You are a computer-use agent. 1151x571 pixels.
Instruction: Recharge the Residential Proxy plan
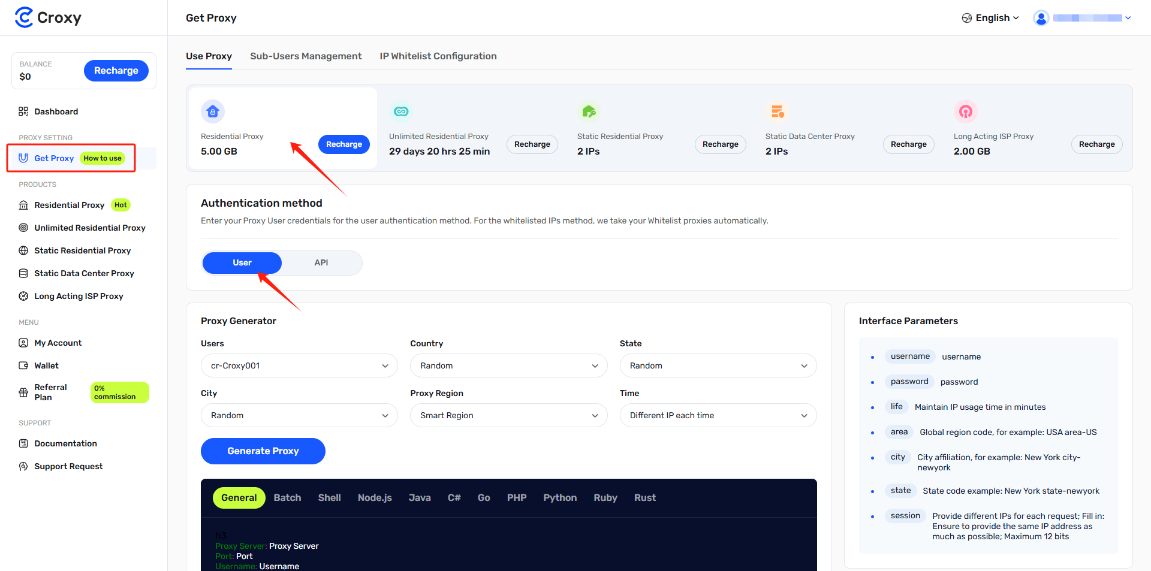(x=344, y=144)
